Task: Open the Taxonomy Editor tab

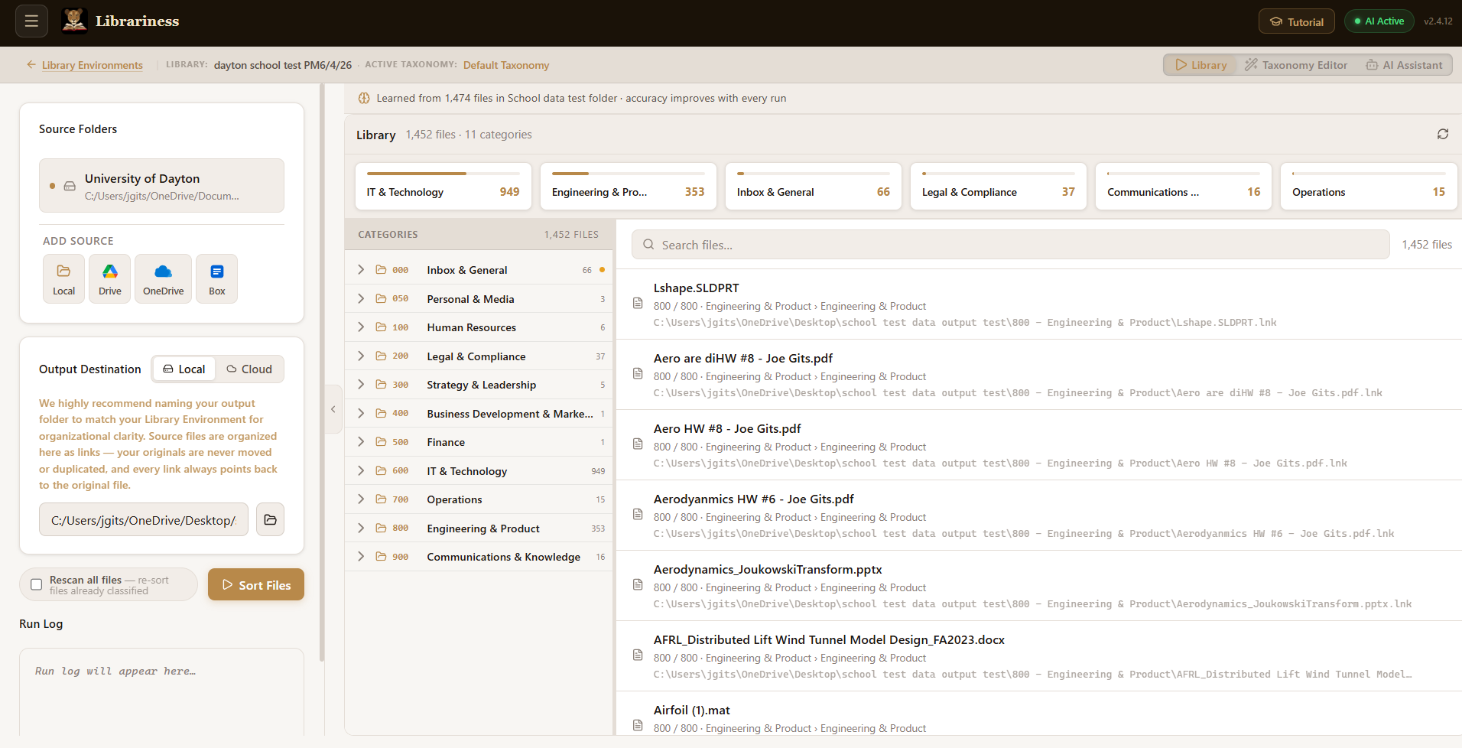Action: tap(1296, 65)
